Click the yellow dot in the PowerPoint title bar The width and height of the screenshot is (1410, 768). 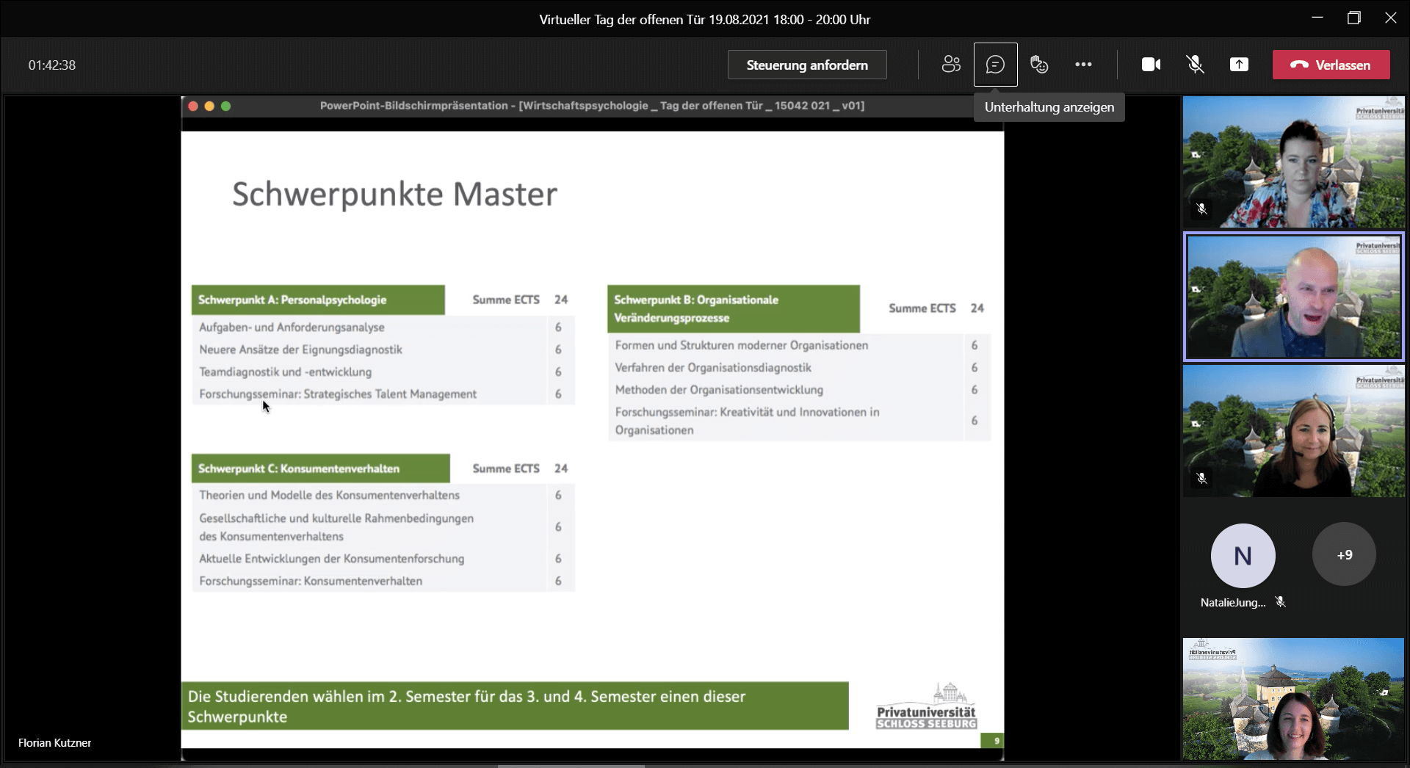(209, 106)
